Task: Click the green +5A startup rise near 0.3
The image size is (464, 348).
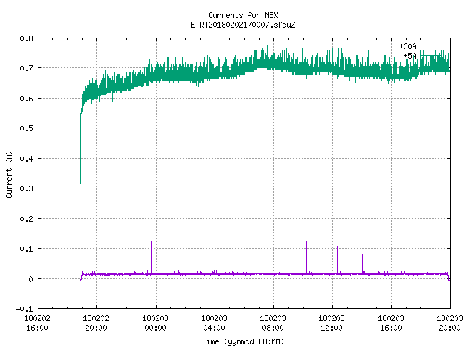Action: (x=80, y=148)
